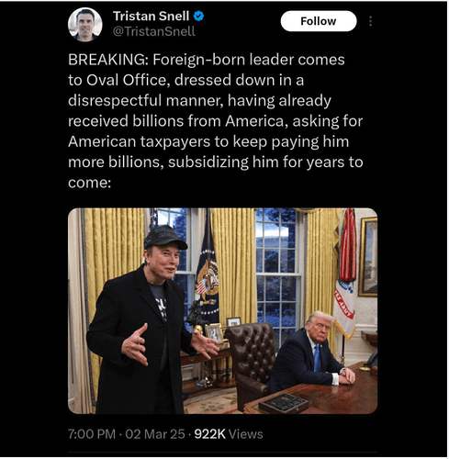The height and width of the screenshot is (459, 449).
Task: Click the 02 Mar 25 date
Action: (155, 434)
